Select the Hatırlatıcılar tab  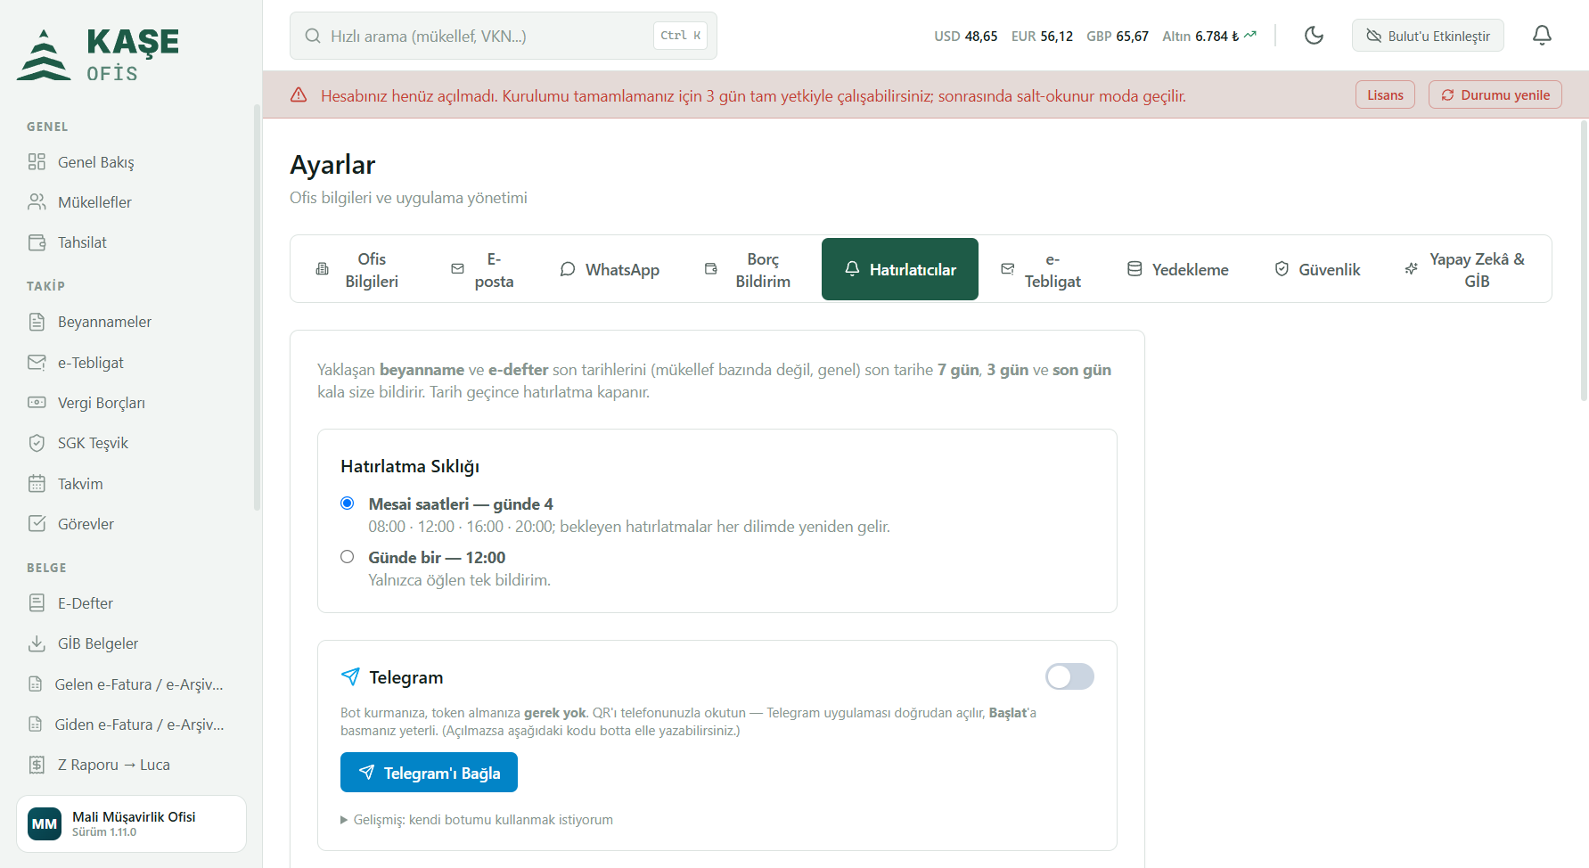900,269
